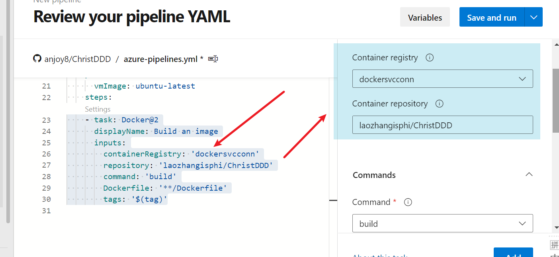The image size is (559, 257).
Task: Click the Review your pipeline YAML heading
Action: 132,17
